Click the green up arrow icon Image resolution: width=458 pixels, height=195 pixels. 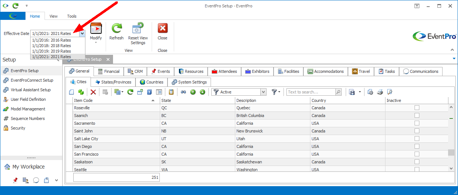pyautogui.click(x=193, y=92)
